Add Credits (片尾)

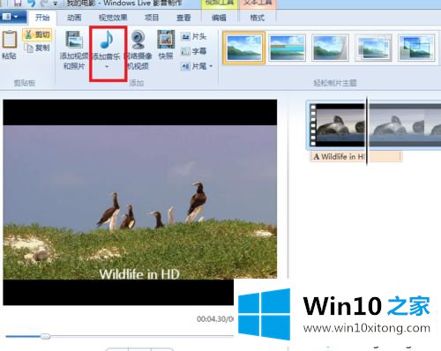(x=193, y=66)
